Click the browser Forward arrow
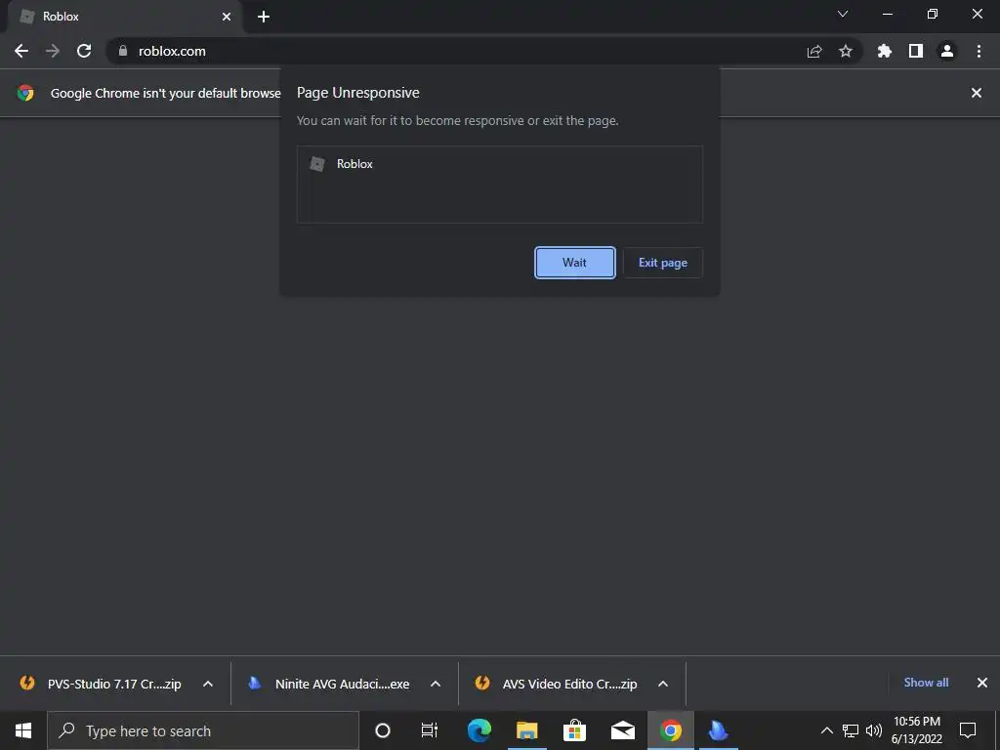1000x750 pixels. coord(53,51)
